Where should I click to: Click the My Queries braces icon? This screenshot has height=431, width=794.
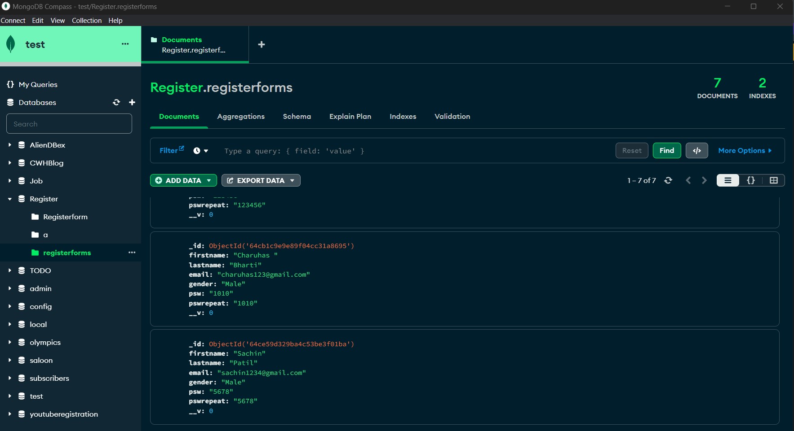coord(10,84)
